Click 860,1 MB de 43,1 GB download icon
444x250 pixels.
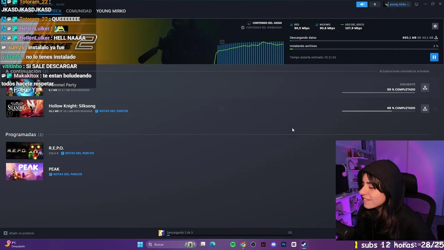click(x=436, y=37)
